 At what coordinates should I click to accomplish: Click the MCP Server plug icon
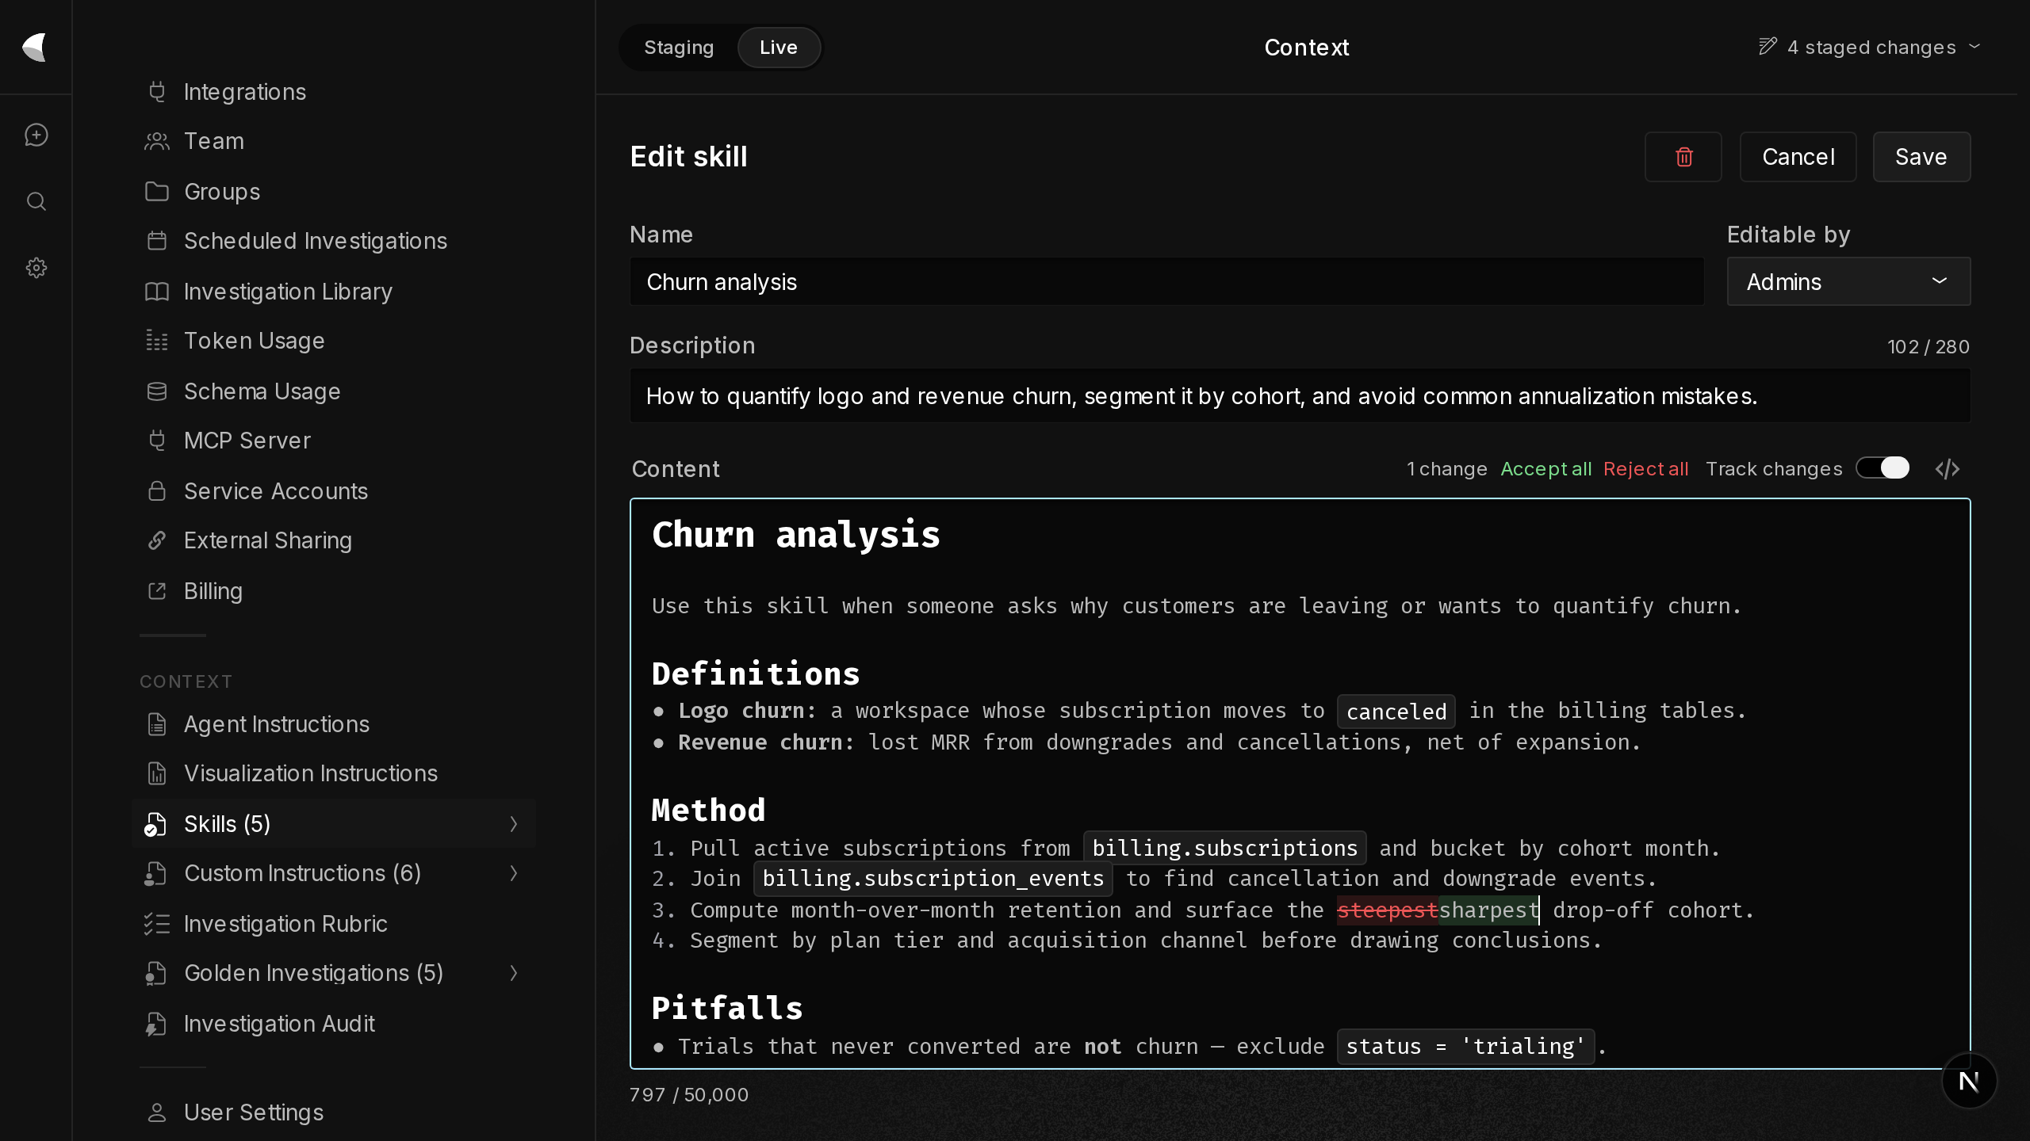(157, 441)
